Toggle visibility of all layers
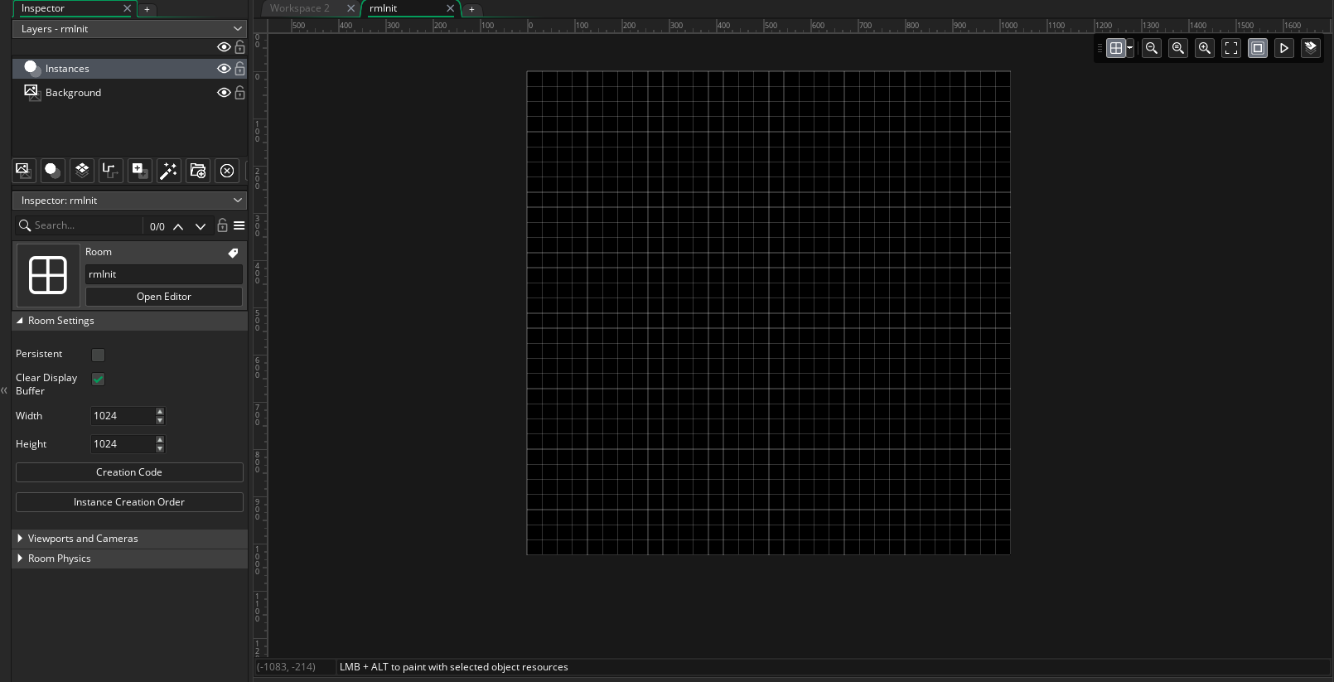Screen dimensions: 1334x682 point(224,47)
